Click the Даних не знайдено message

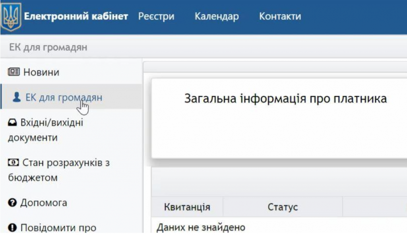point(201,227)
